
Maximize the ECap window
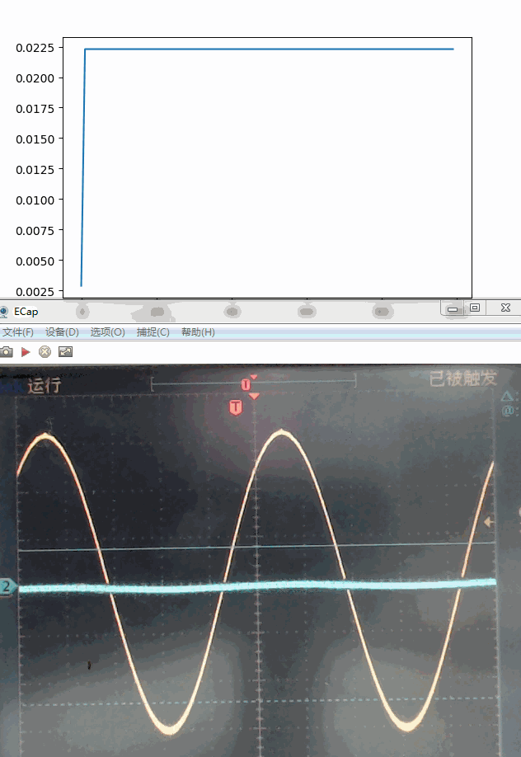click(x=475, y=308)
